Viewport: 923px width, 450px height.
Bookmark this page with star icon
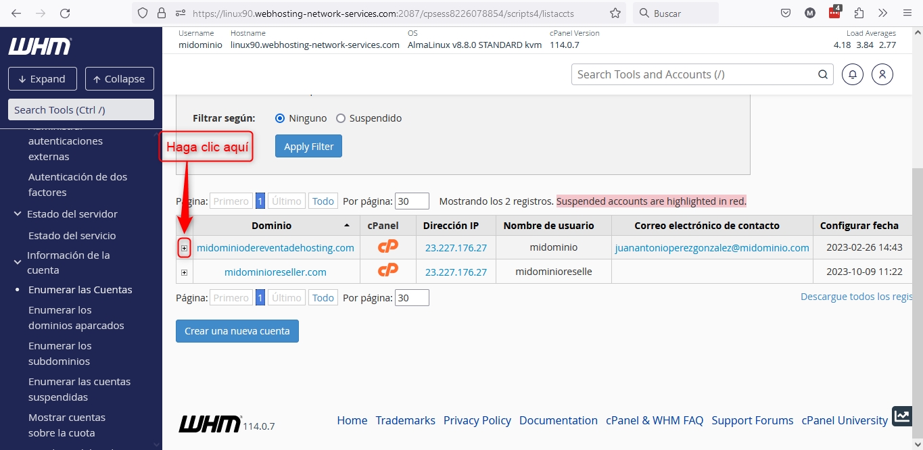point(615,13)
